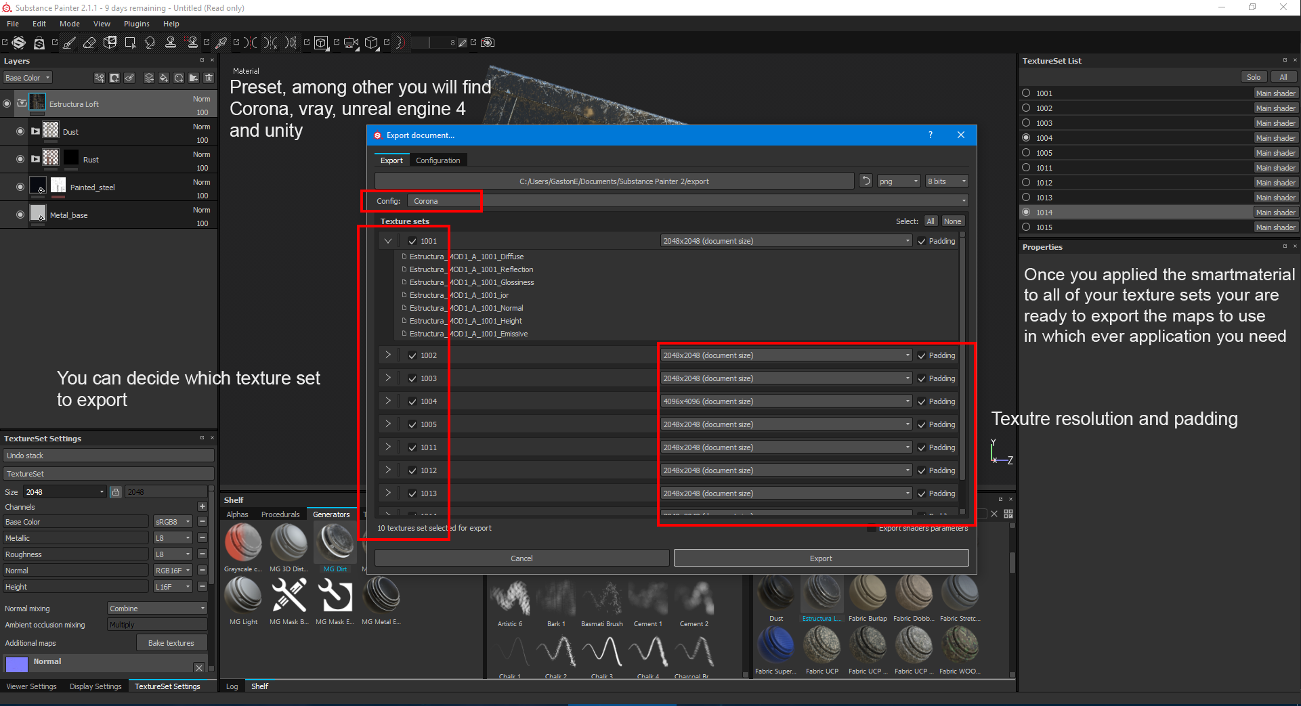Open the 8 bits depth dropdown
Image resolution: width=1301 pixels, height=706 pixels.
(x=947, y=181)
